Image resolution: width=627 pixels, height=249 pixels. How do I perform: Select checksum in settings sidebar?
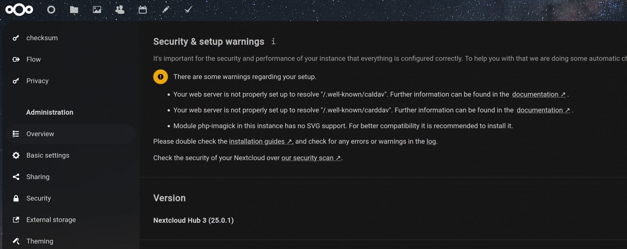tap(71, 38)
